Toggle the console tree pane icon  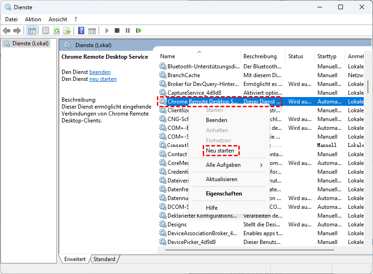coord(32,30)
